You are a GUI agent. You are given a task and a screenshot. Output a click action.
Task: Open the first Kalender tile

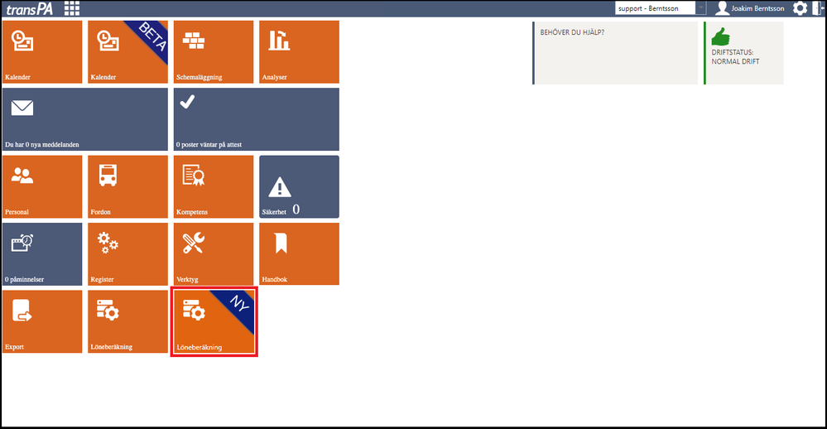42,51
